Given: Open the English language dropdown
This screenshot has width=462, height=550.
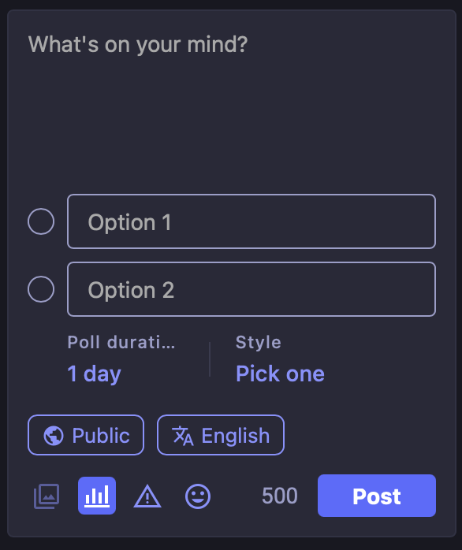Looking at the screenshot, I should coord(221,435).
